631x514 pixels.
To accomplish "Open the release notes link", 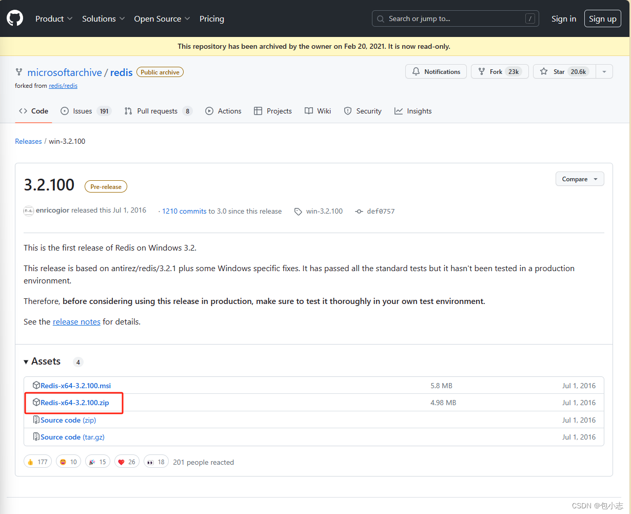I will click(76, 322).
